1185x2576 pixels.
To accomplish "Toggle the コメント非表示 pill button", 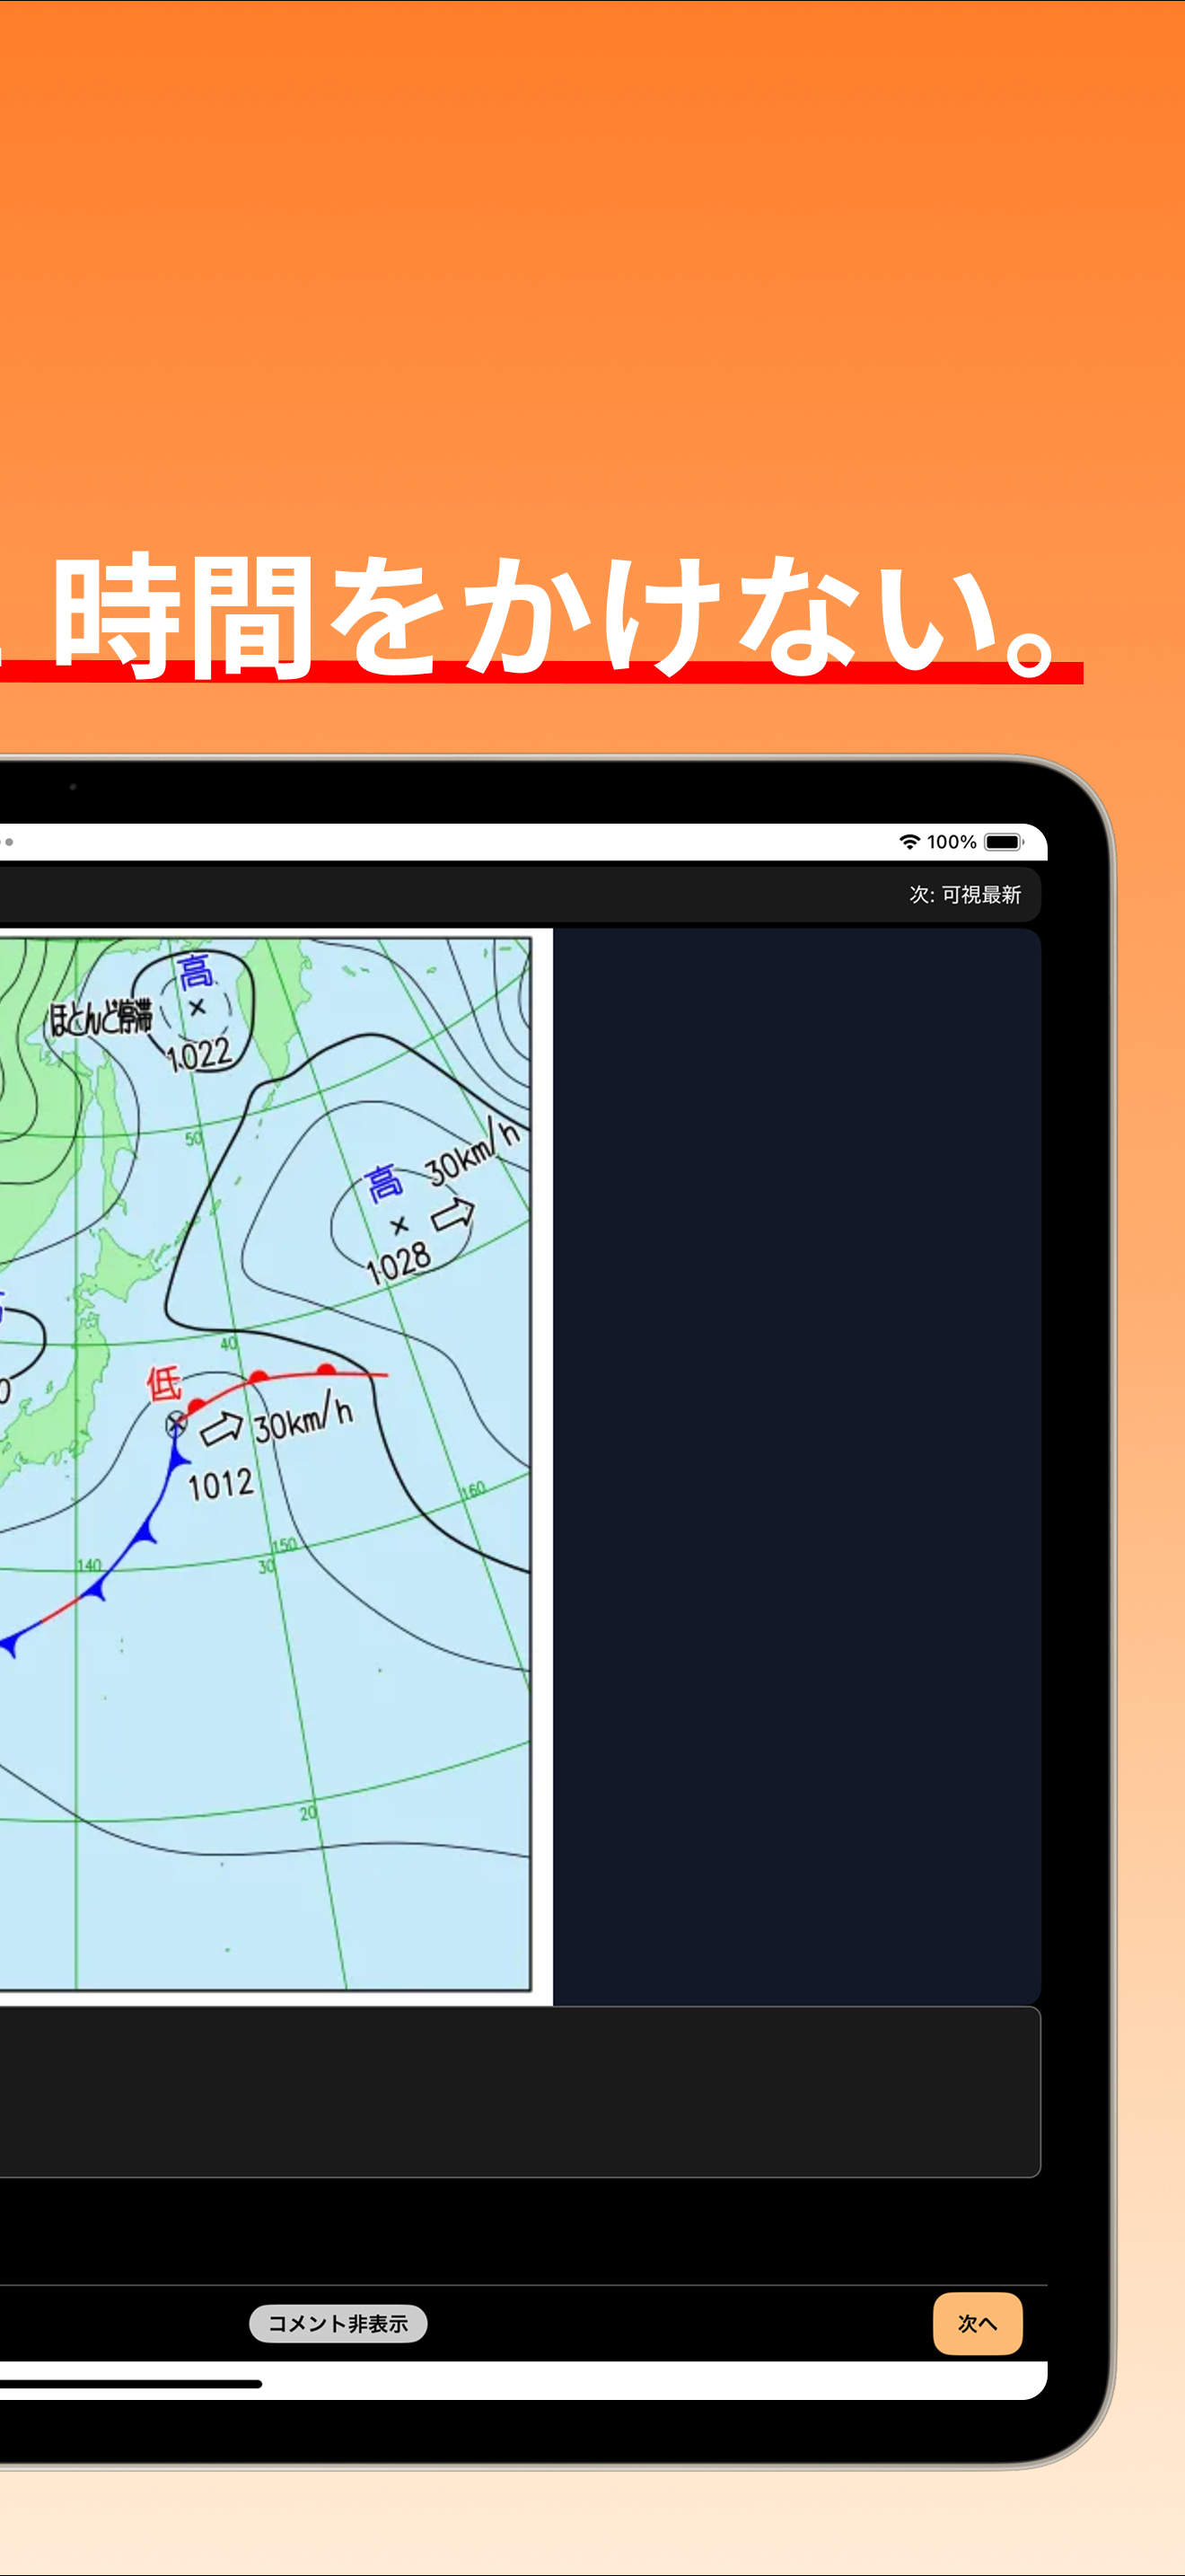I will pyautogui.click(x=338, y=2323).
